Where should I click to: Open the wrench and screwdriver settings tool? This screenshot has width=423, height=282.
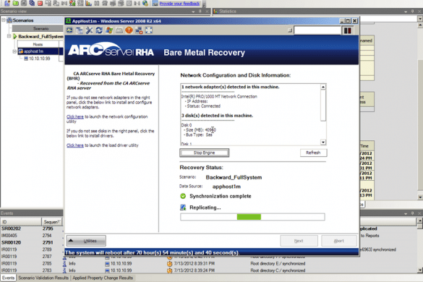pyautogui.click(x=89, y=30)
